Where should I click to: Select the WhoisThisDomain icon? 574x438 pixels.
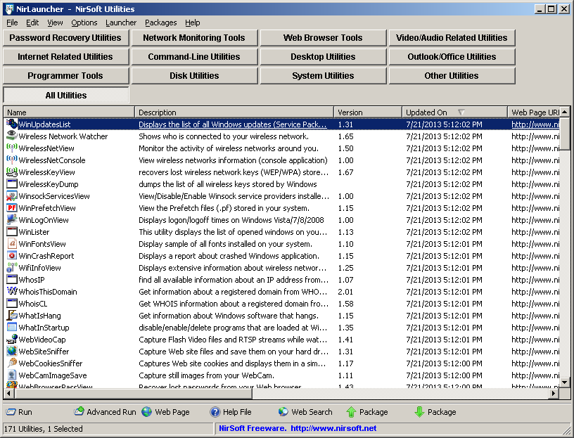tap(12, 292)
